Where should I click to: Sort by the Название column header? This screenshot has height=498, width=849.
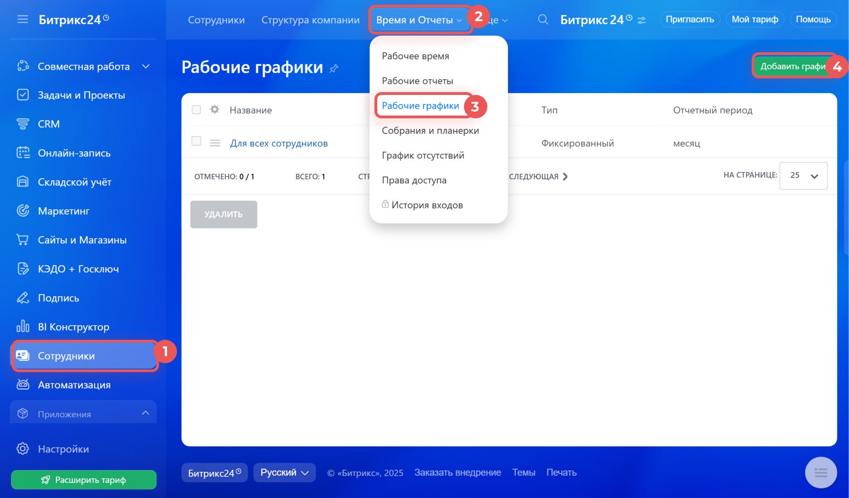(x=251, y=110)
